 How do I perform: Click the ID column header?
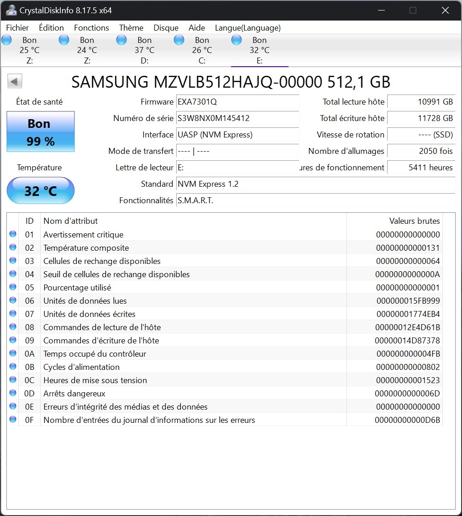30,221
